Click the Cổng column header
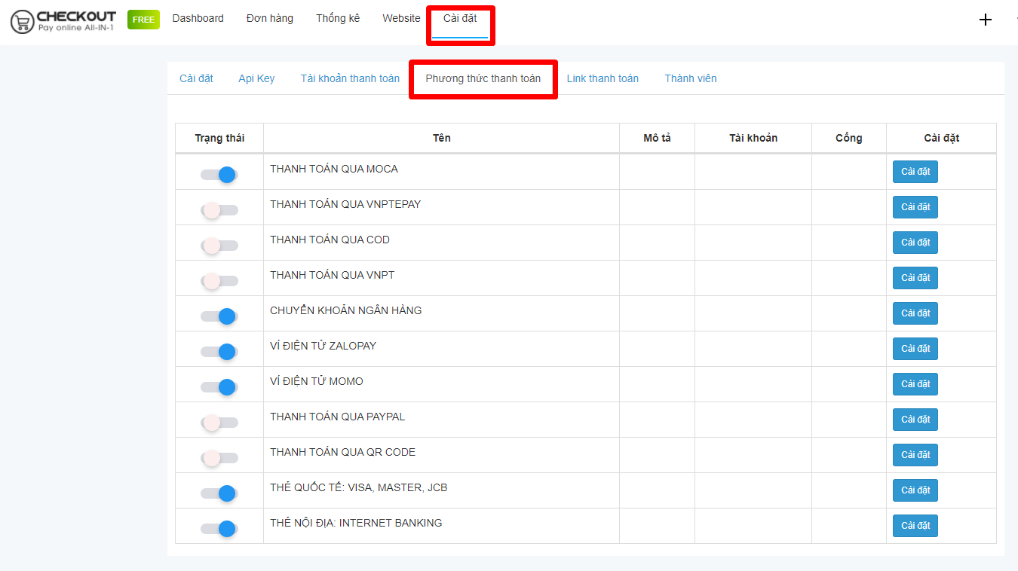Screen dimensions: 1018x571 pyautogui.click(x=849, y=138)
